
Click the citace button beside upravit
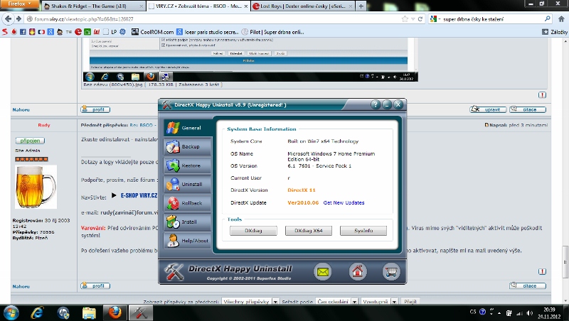point(528,109)
